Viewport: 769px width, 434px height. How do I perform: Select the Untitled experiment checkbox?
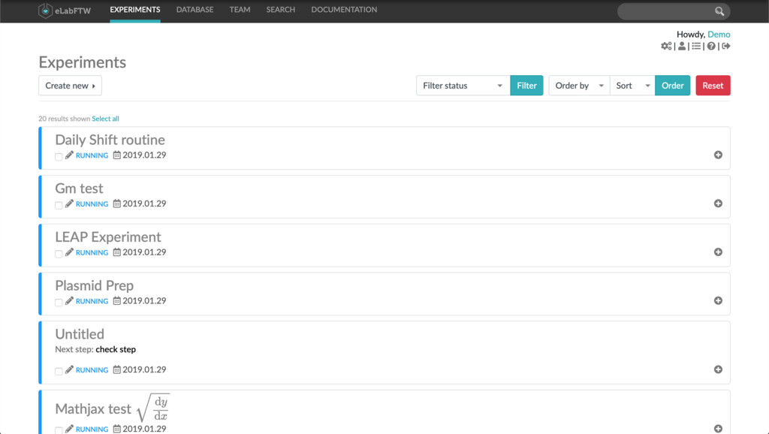pos(59,371)
